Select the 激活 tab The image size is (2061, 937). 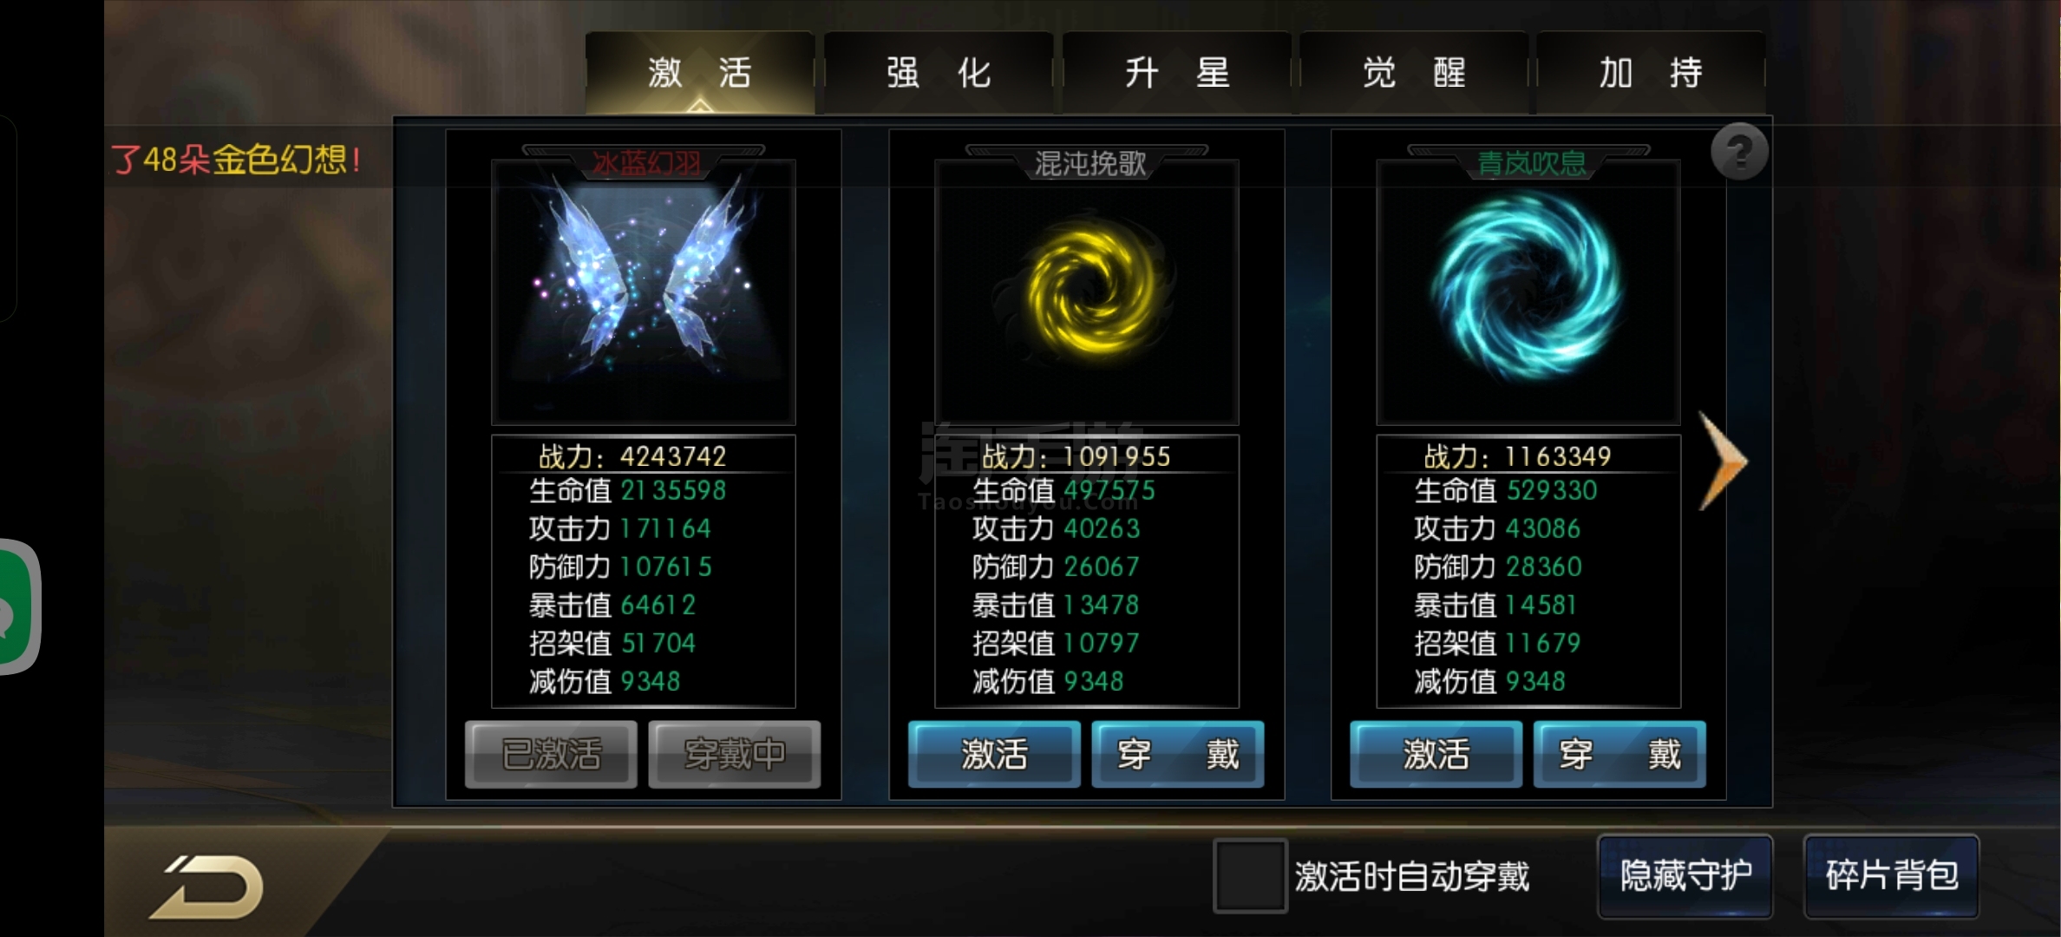700,73
